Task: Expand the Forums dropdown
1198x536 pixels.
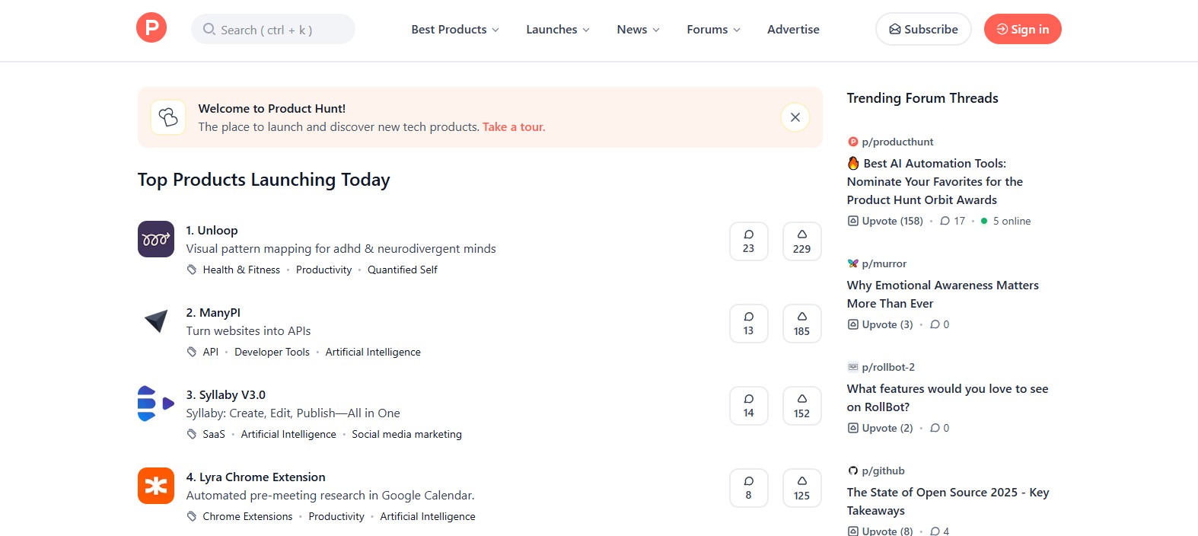Action: (x=713, y=30)
